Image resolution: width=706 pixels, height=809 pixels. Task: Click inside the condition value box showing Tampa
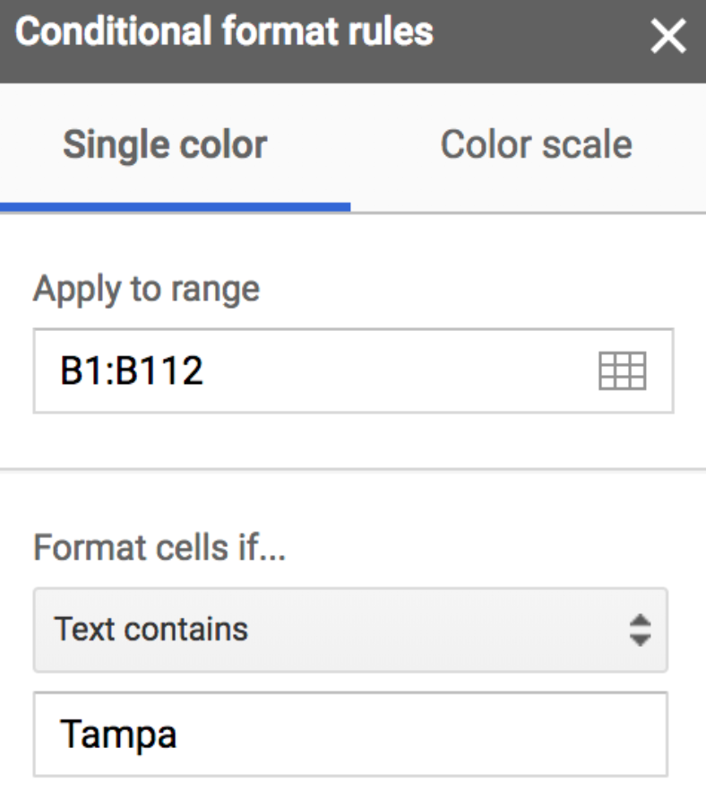[x=269, y=735]
